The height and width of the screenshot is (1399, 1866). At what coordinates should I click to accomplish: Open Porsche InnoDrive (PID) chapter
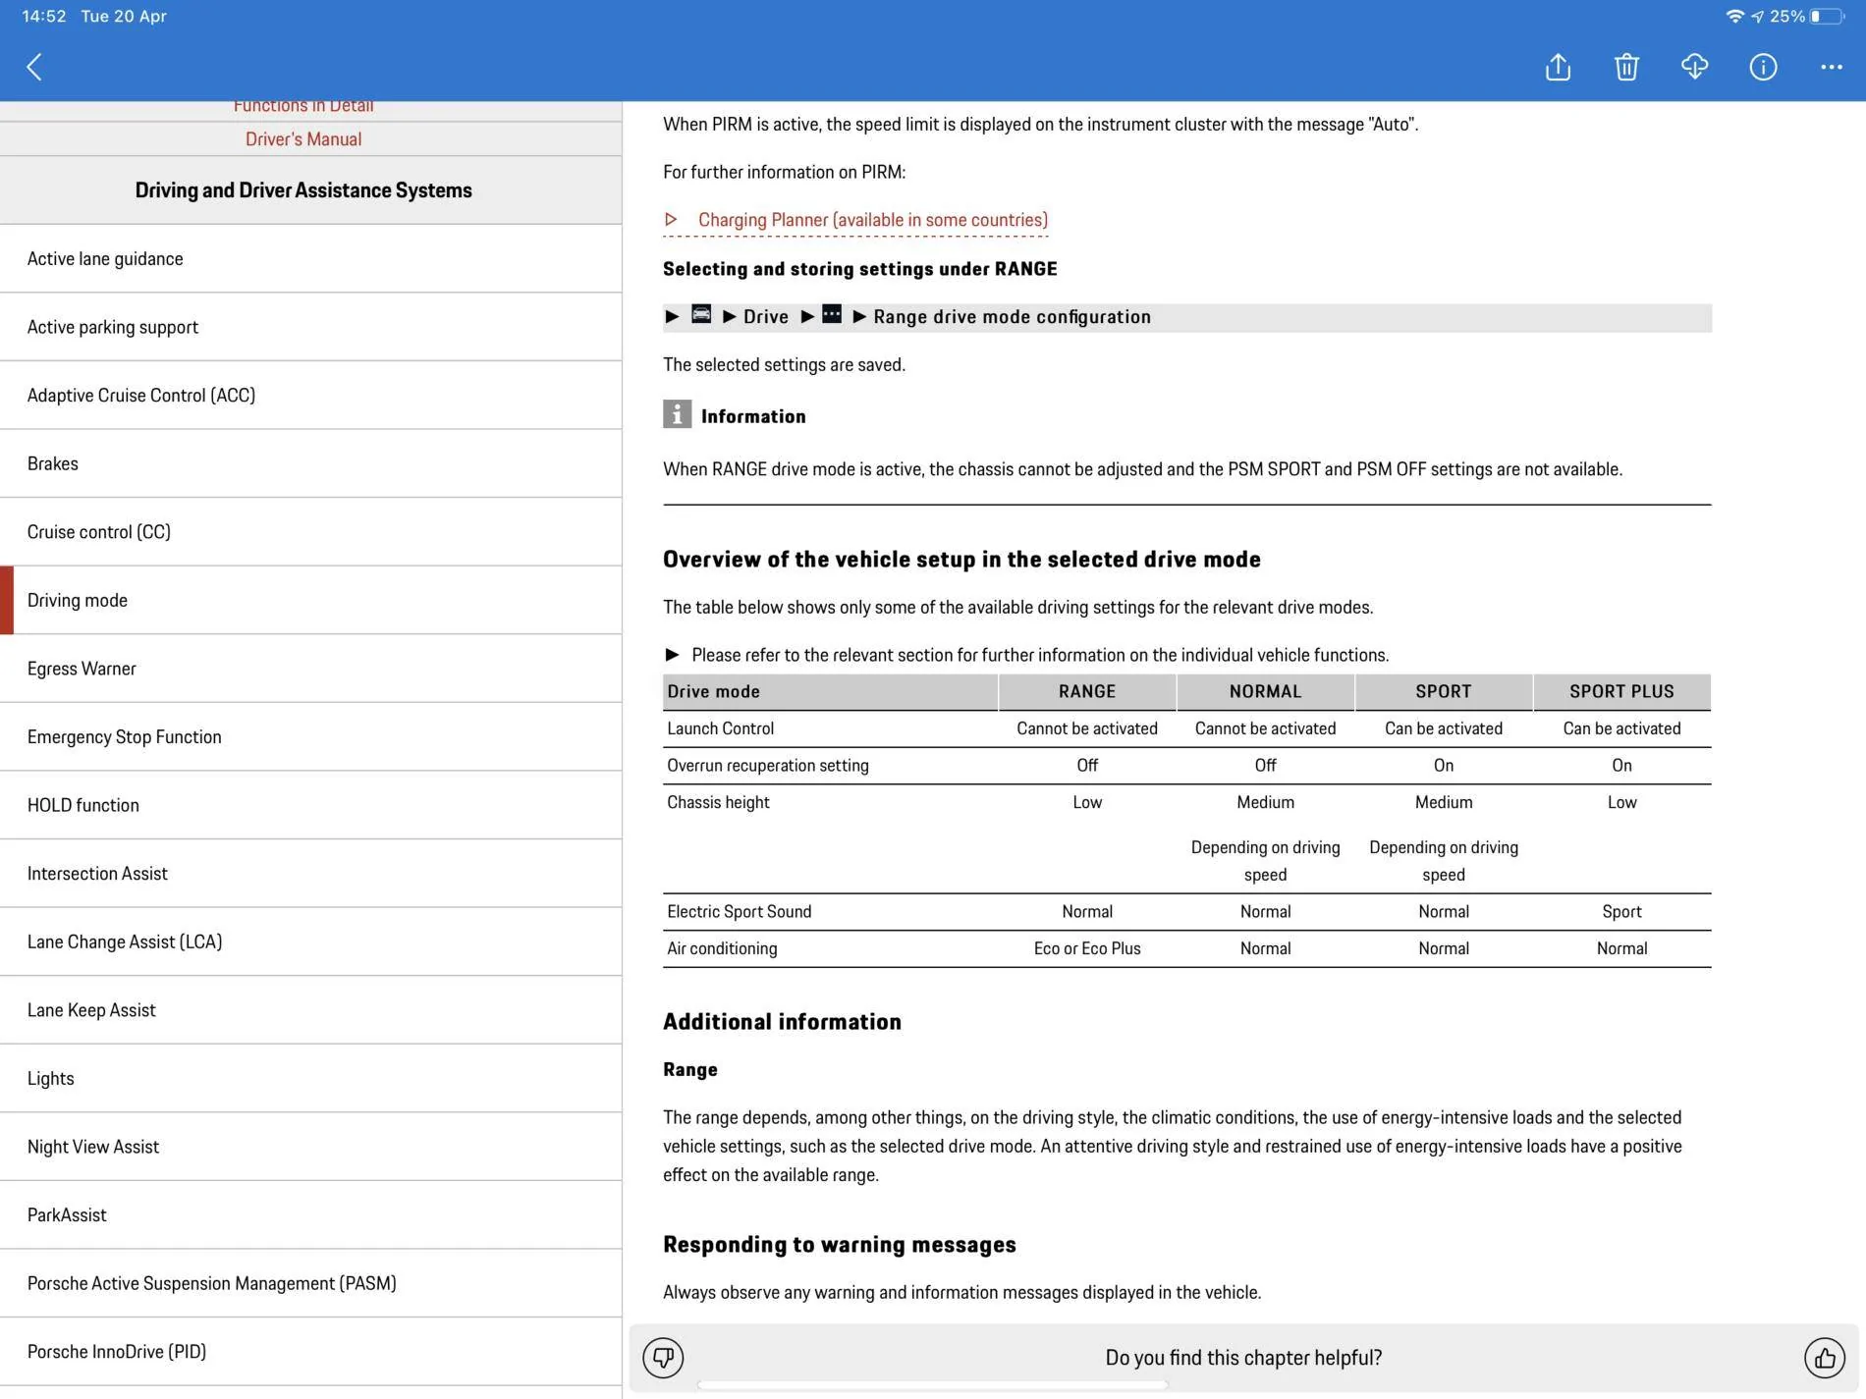point(310,1352)
